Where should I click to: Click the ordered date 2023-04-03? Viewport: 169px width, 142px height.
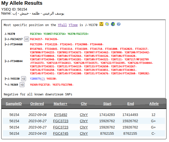pos(38,133)
